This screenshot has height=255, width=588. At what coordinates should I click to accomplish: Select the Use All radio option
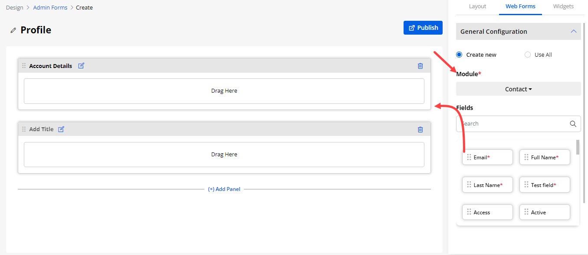[528, 55]
